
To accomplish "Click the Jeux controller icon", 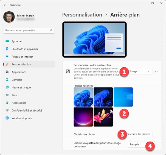I will (7, 95).
